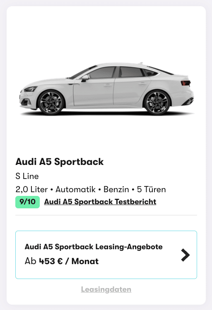Click the car's rear side window

[131, 72]
